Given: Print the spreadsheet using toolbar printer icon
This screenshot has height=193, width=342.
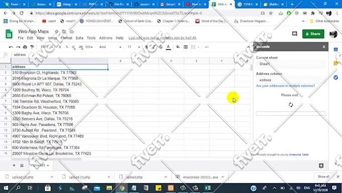Looking at the screenshot, I should 25,47.
